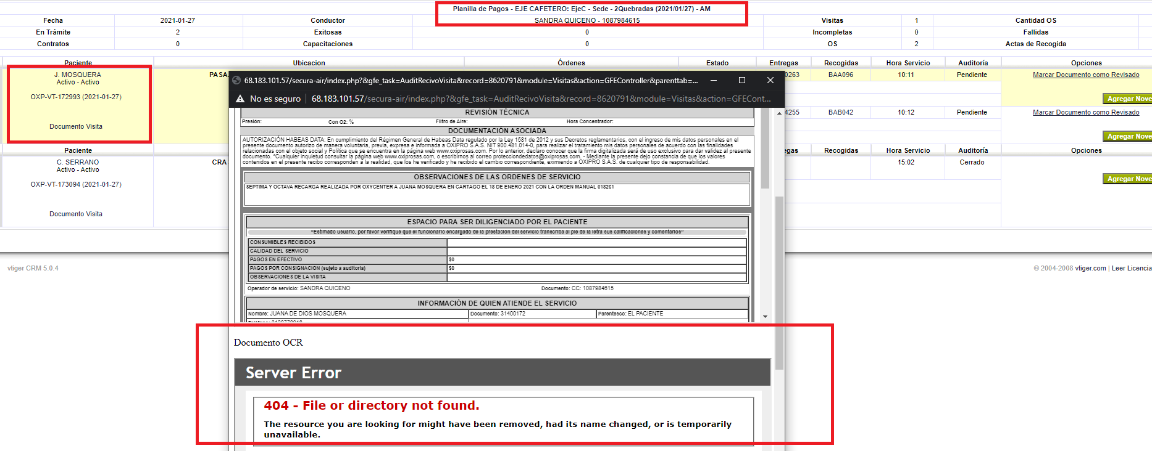This screenshot has height=451, width=1152.
Task: Click 'Cerrado' audit status cell
Action: (972, 162)
